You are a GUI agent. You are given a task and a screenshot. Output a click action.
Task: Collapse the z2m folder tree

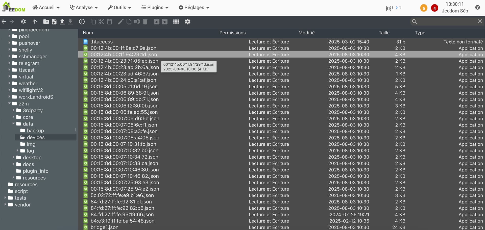[x=9, y=104]
